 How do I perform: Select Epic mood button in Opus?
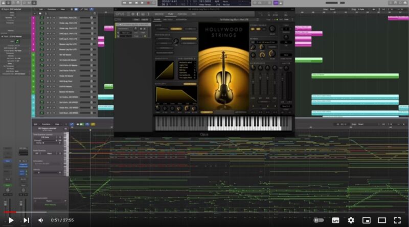click(x=190, y=29)
